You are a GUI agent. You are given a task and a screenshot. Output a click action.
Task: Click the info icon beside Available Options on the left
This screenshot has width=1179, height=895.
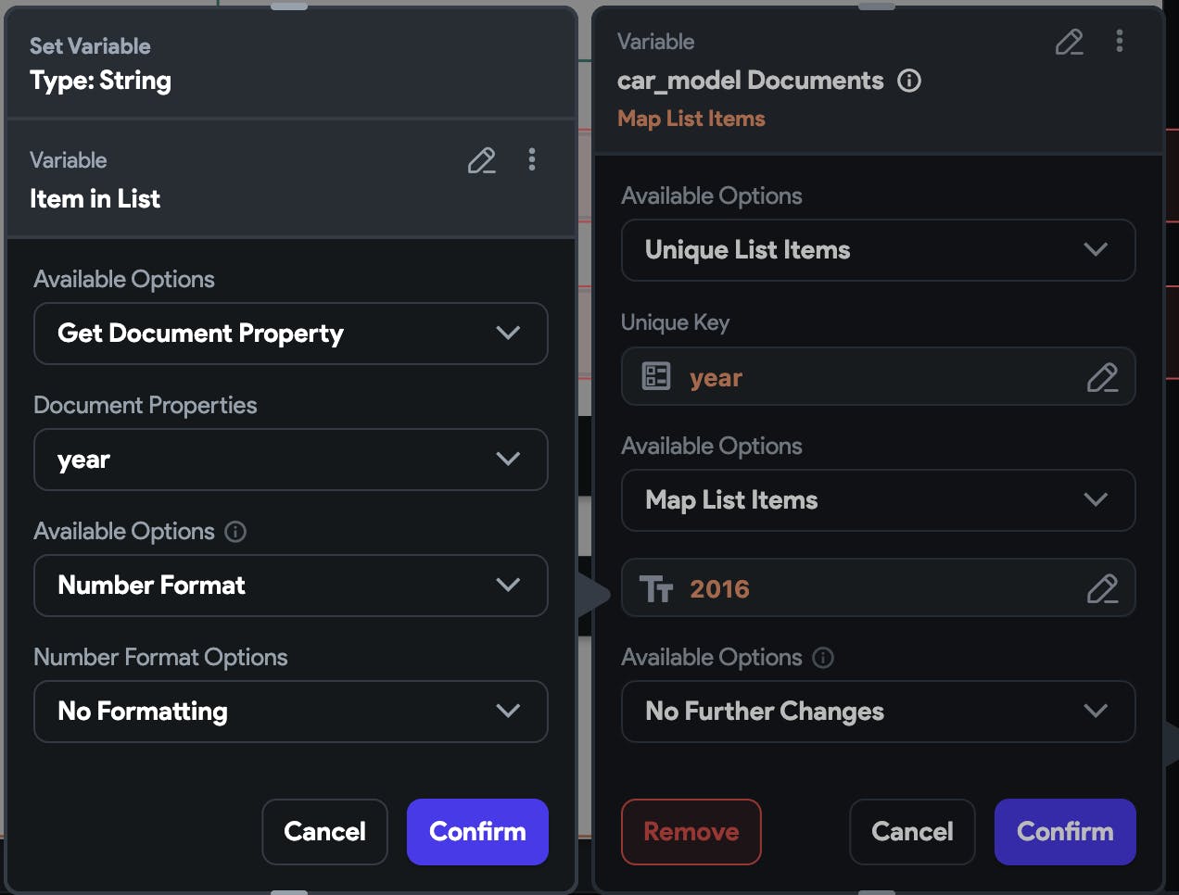[x=235, y=532]
